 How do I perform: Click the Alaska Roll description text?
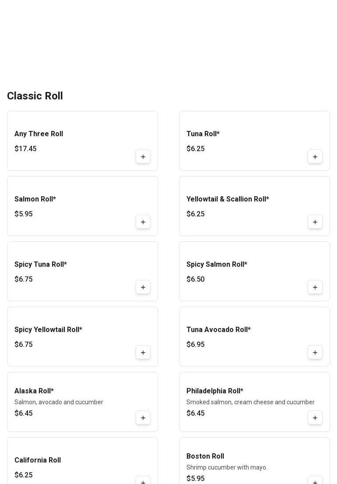click(x=59, y=402)
